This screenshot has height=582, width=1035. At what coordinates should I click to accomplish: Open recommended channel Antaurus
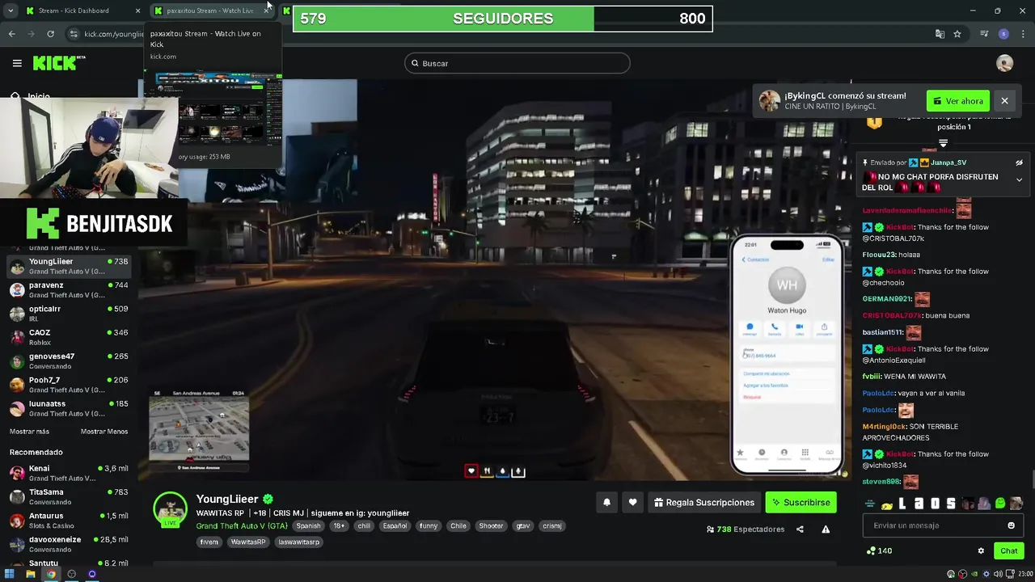(x=69, y=520)
